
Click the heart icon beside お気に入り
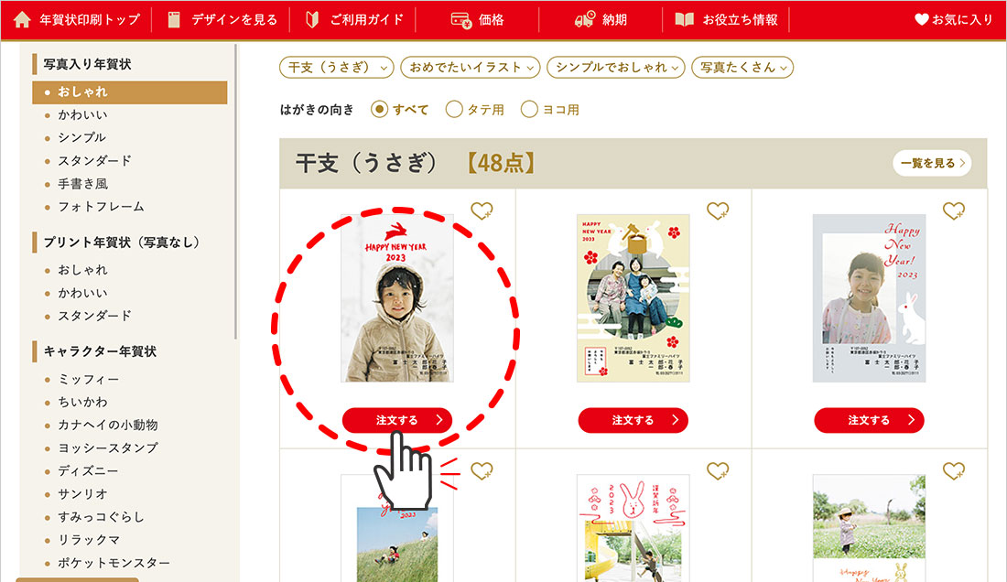click(x=922, y=19)
